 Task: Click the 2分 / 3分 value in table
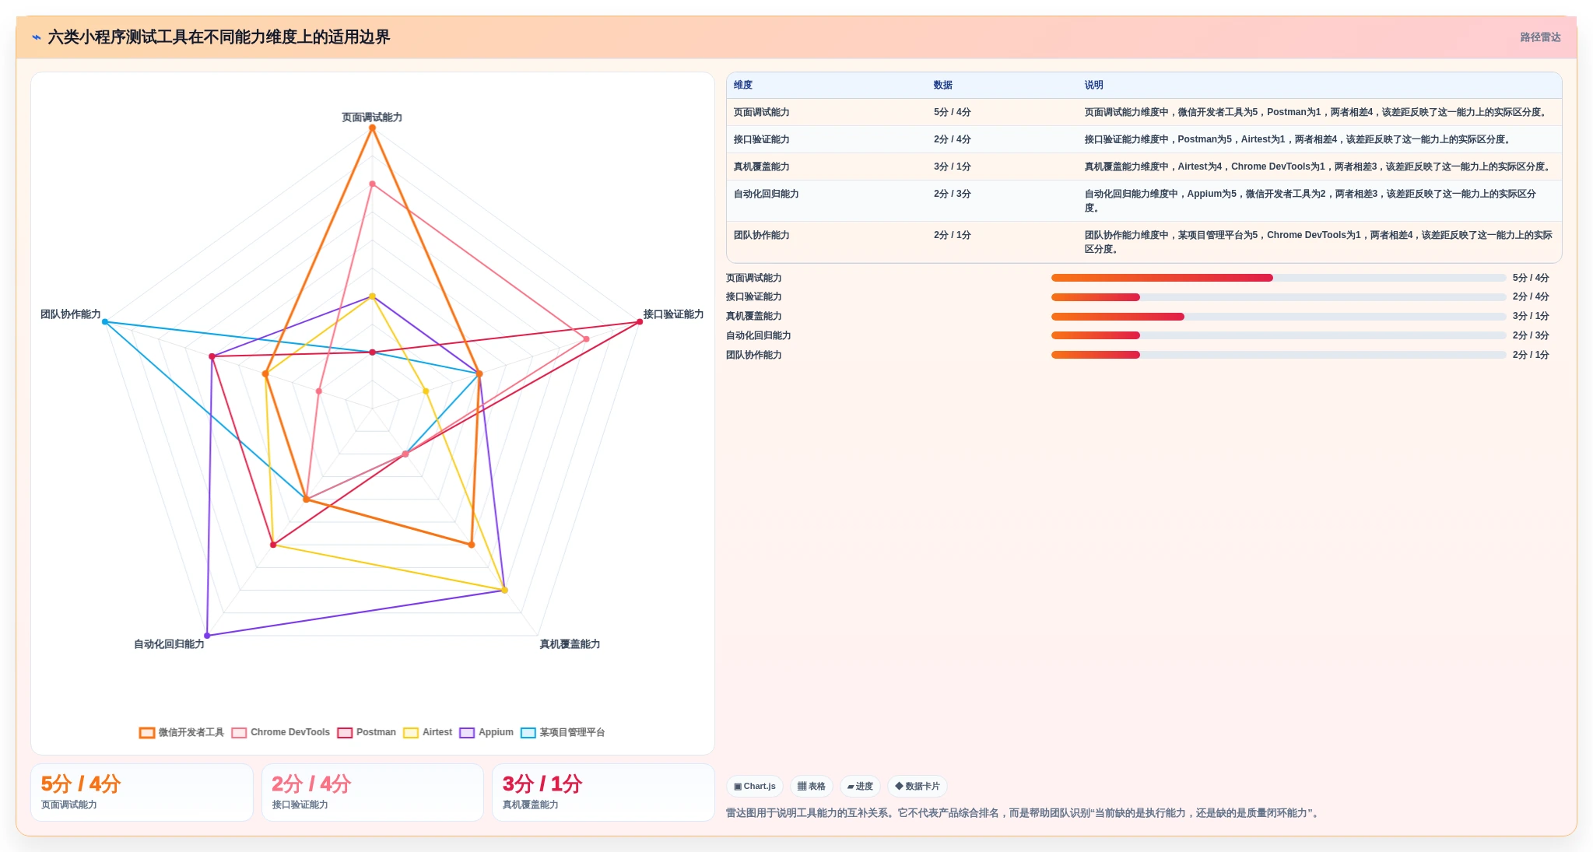(x=953, y=194)
